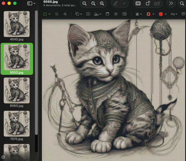Toggle the rectangular selection tool
186x161 pixels.
pyautogui.click(x=45, y=14)
